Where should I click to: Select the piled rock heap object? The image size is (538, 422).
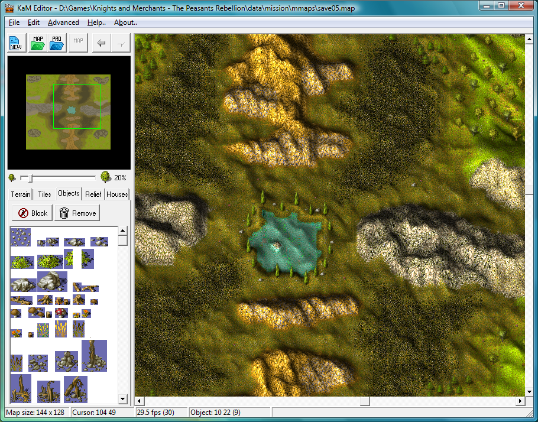point(66,361)
